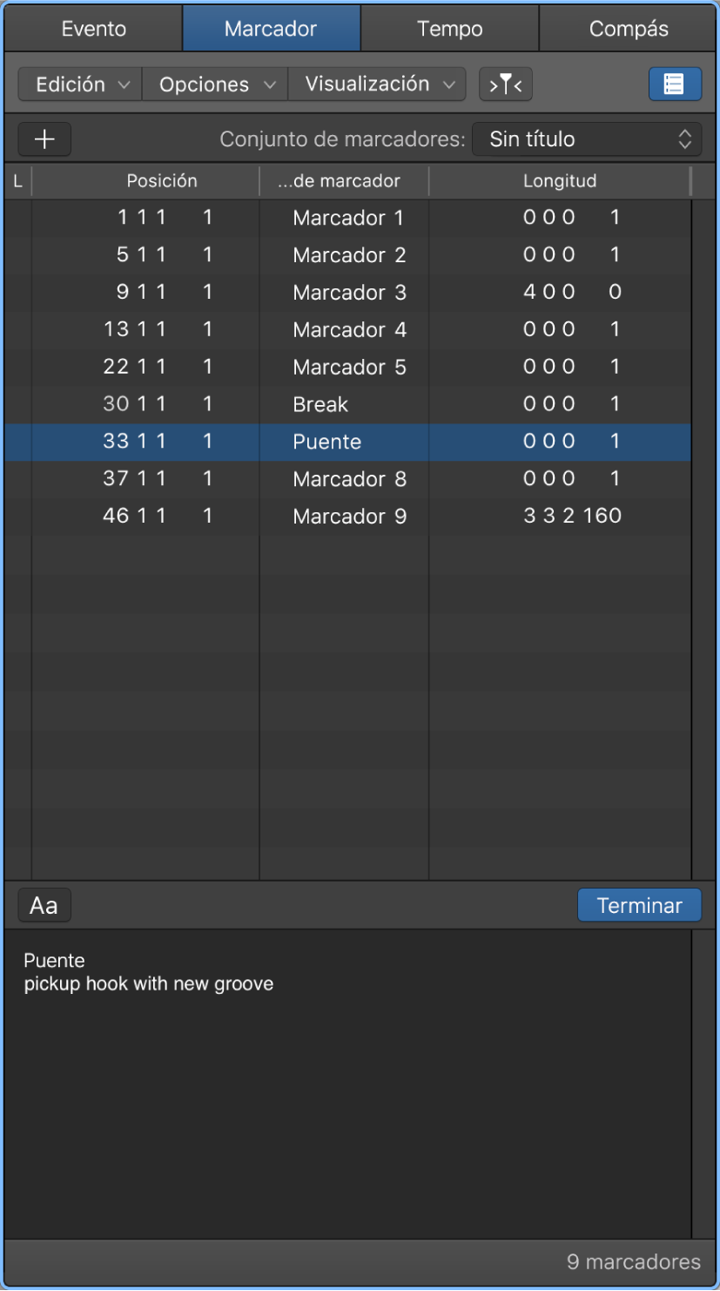
Task: Open the Edición dropdown menu
Action: (81, 84)
